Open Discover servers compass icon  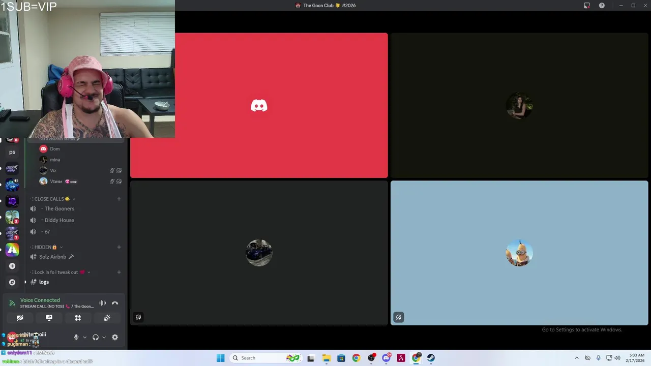pyautogui.click(x=12, y=282)
